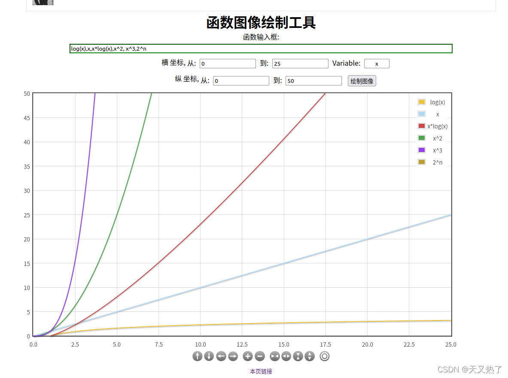Stretch the vertical axis with up-down outward arrows icon

click(x=310, y=356)
